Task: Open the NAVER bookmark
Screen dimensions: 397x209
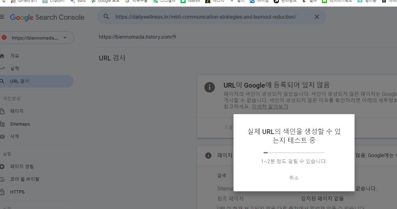Action: point(190,1)
